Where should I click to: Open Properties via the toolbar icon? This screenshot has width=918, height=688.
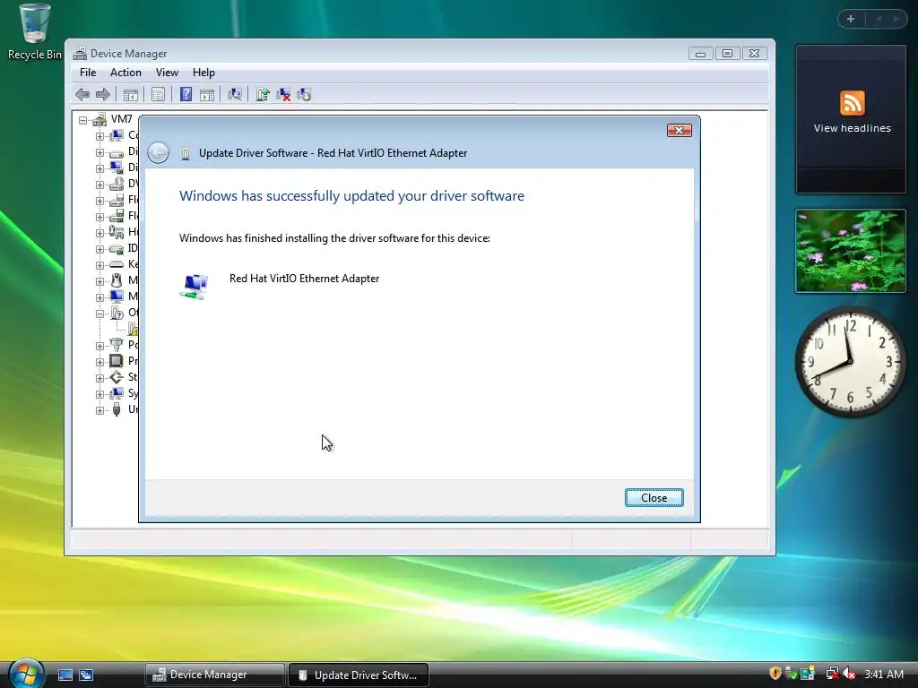point(158,95)
